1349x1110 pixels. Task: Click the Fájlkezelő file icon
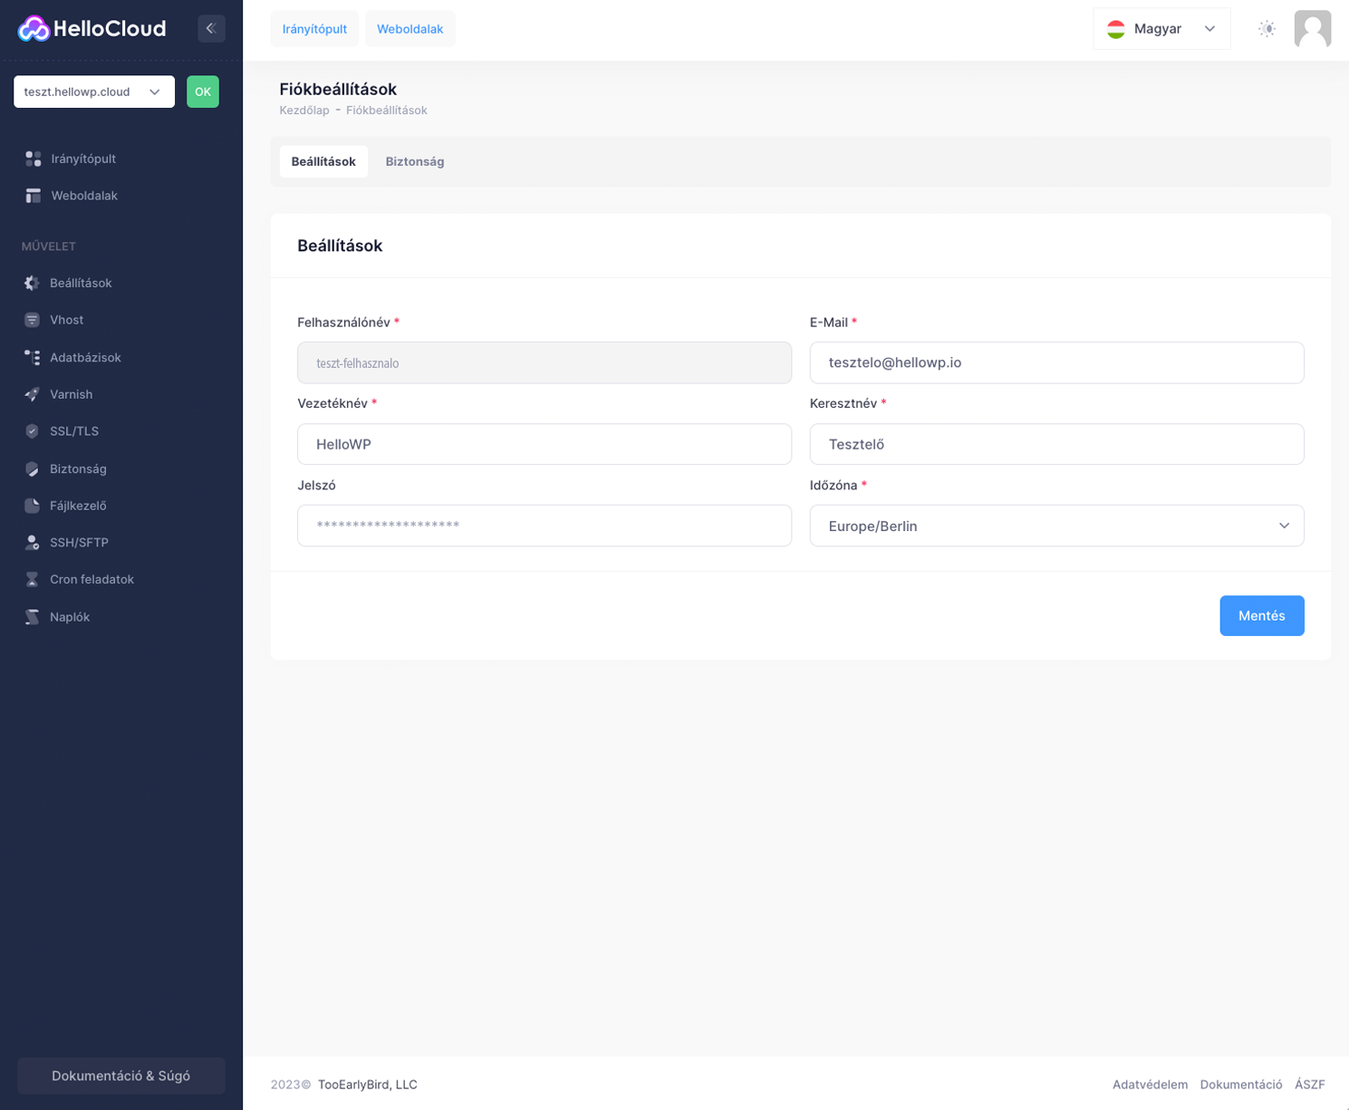[x=32, y=506]
